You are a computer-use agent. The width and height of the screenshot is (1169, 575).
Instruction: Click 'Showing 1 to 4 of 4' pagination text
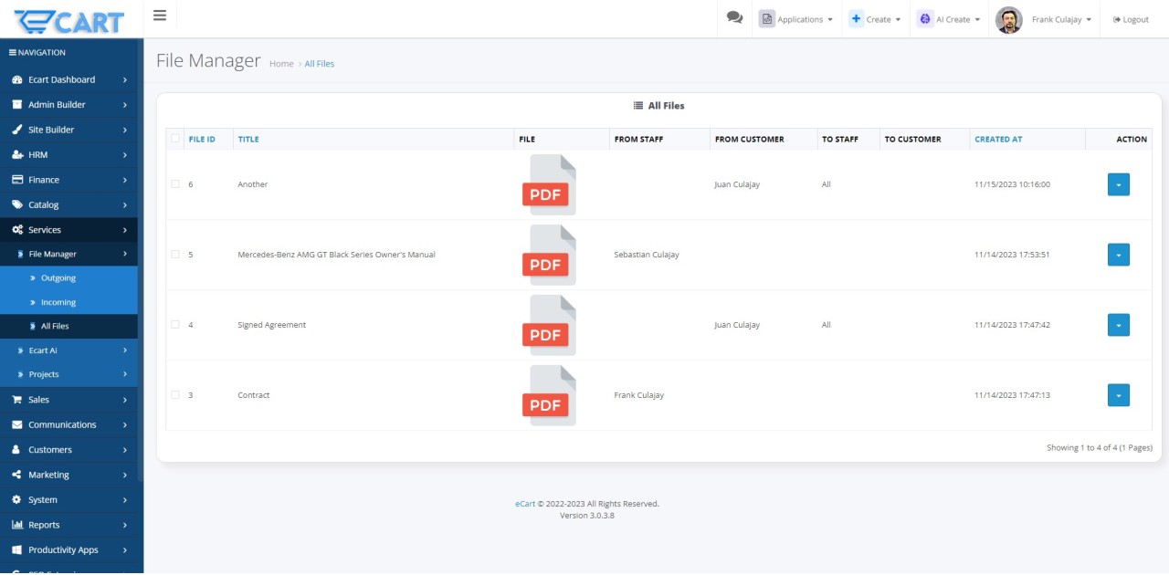click(1100, 448)
